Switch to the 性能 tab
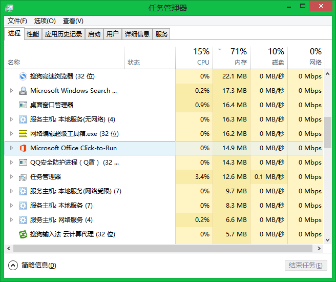336x282 pixels. (33, 34)
